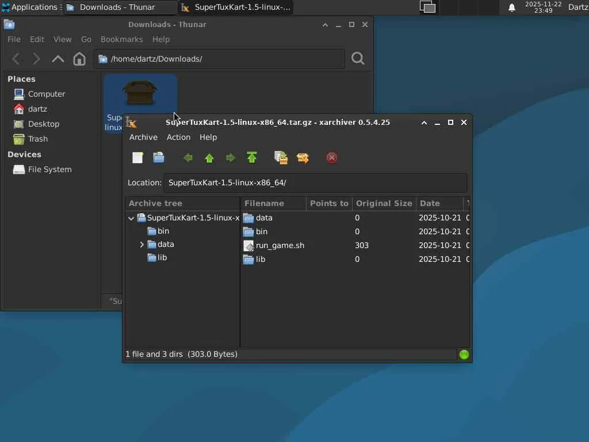Viewport: 589px width, 442px height.
Task: Select the SuperTuxKart archive package icon in Thunar
Action: (x=140, y=92)
